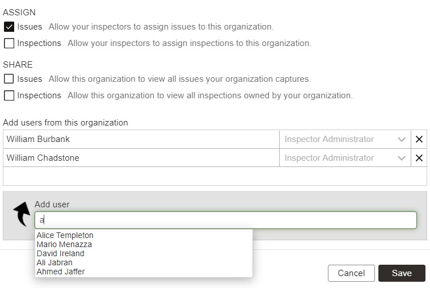Click the William Burbank name cell
This screenshot has width=430, height=288.
coord(141,139)
